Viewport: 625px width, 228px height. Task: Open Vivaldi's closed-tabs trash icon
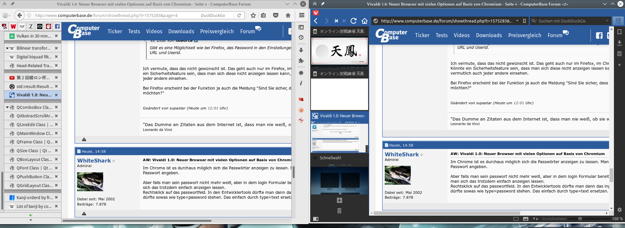coord(339,211)
